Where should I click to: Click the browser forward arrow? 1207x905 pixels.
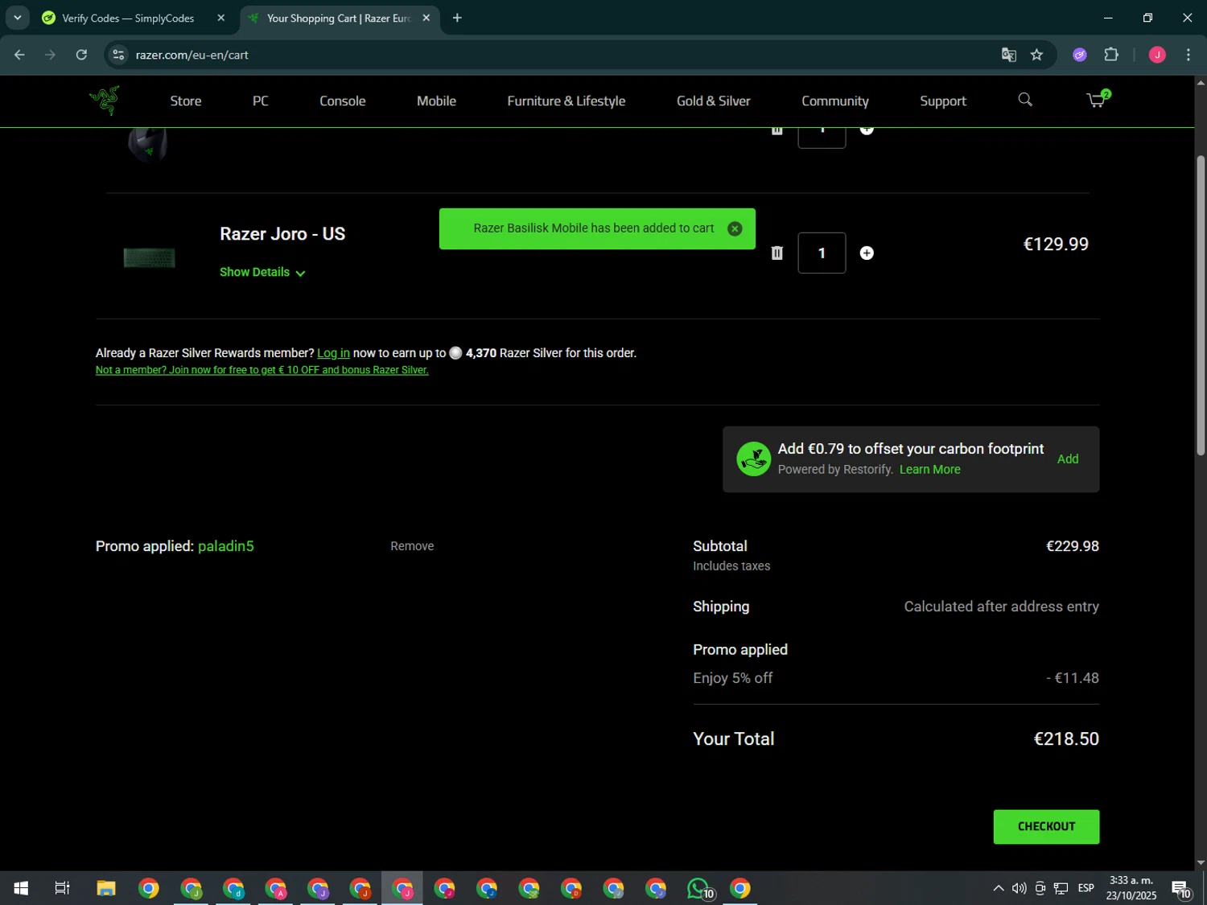(x=50, y=55)
